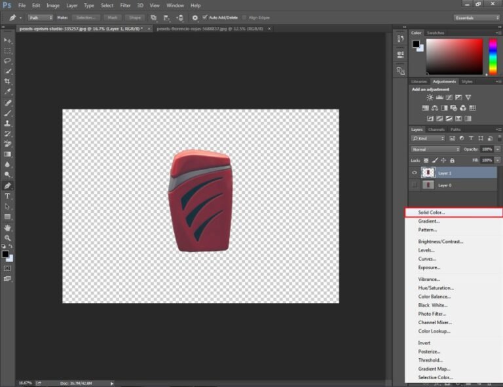Toggle Quick Mask mode
Viewport: 503px width, 387px height.
click(7, 268)
